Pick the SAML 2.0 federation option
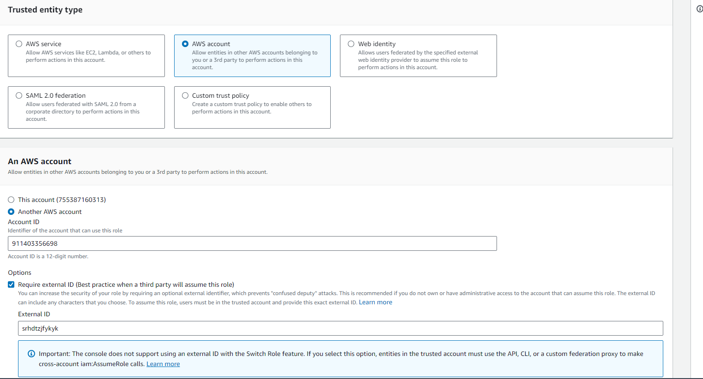Screen dimensions: 703x379 (x=19, y=95)
